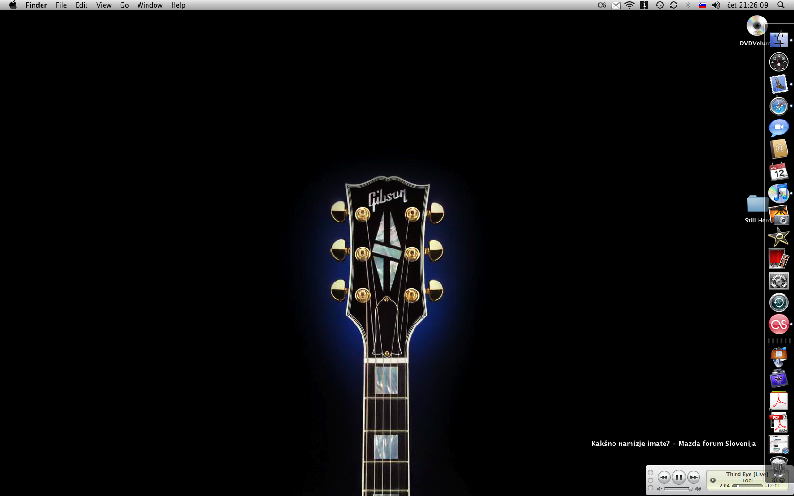This screenshot has height=496, width=794.
Task: Open the sync status menu bar icon
Action: 673,5
